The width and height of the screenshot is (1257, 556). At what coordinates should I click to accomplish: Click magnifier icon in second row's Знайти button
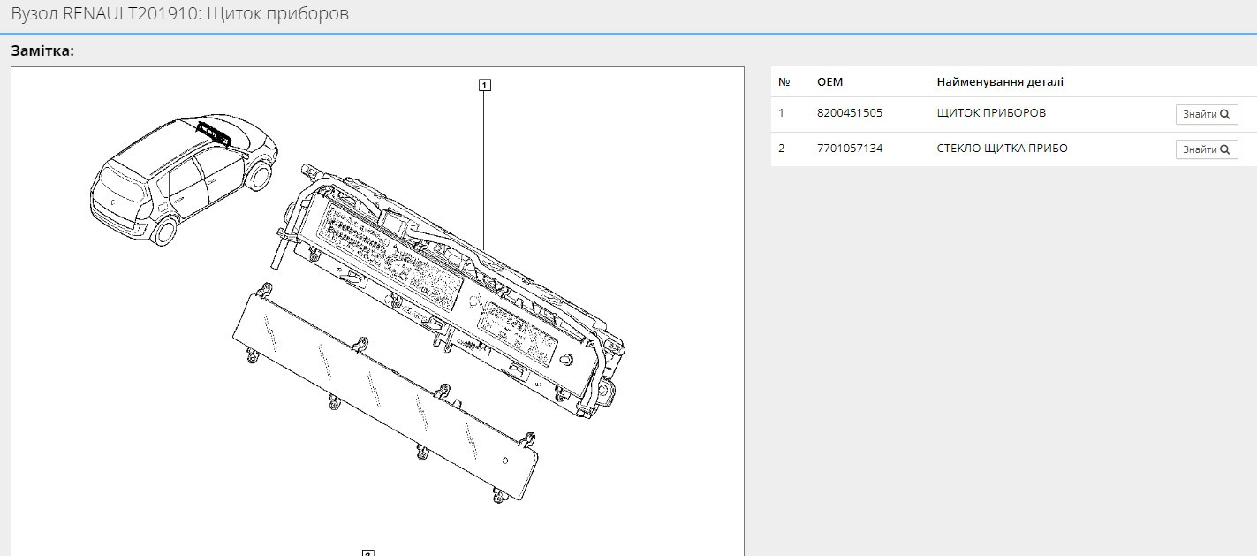[1224, 149]
